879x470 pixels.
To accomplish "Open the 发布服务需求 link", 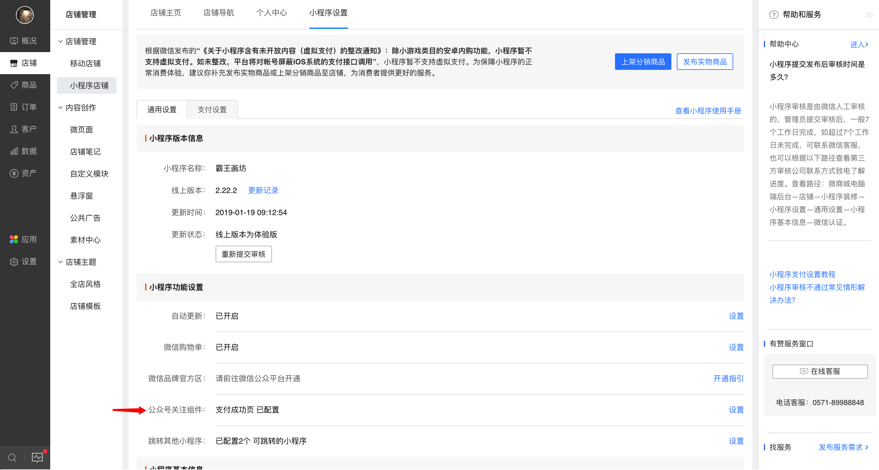I will click(843, 447).
